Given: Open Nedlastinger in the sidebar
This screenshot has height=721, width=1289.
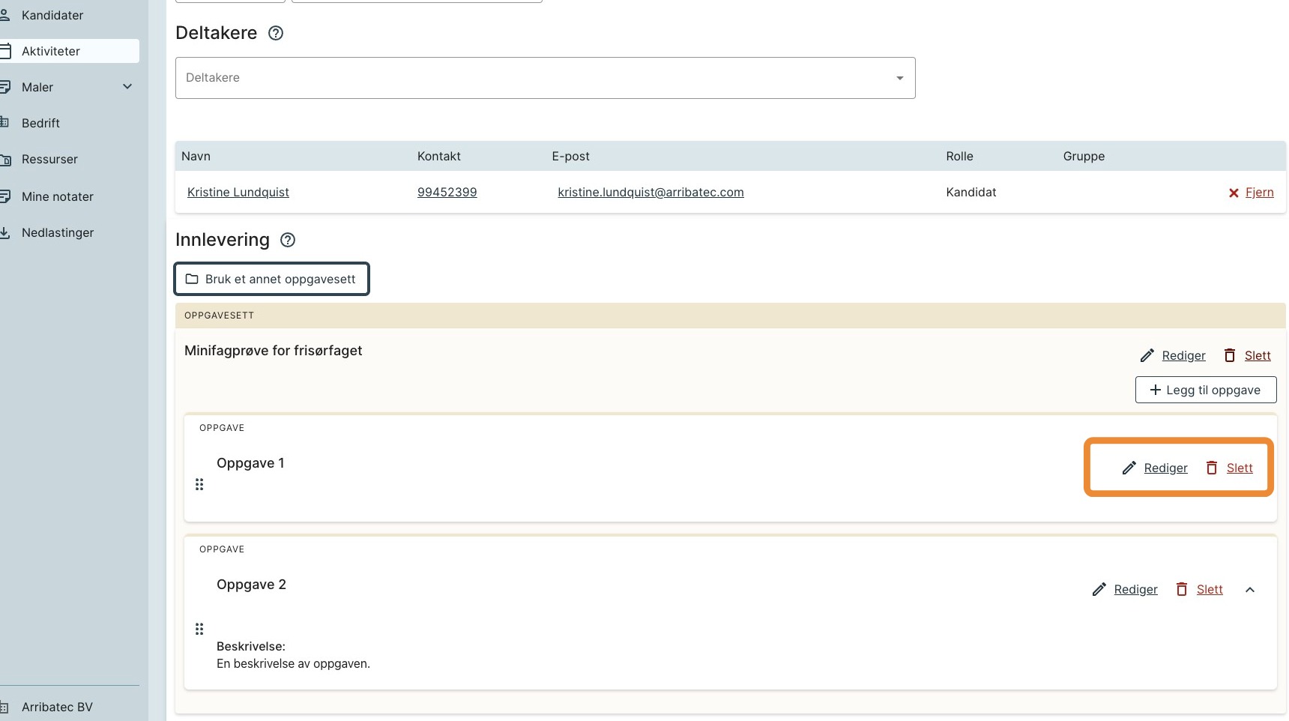Looking at the screenshot, I should 58,232.
